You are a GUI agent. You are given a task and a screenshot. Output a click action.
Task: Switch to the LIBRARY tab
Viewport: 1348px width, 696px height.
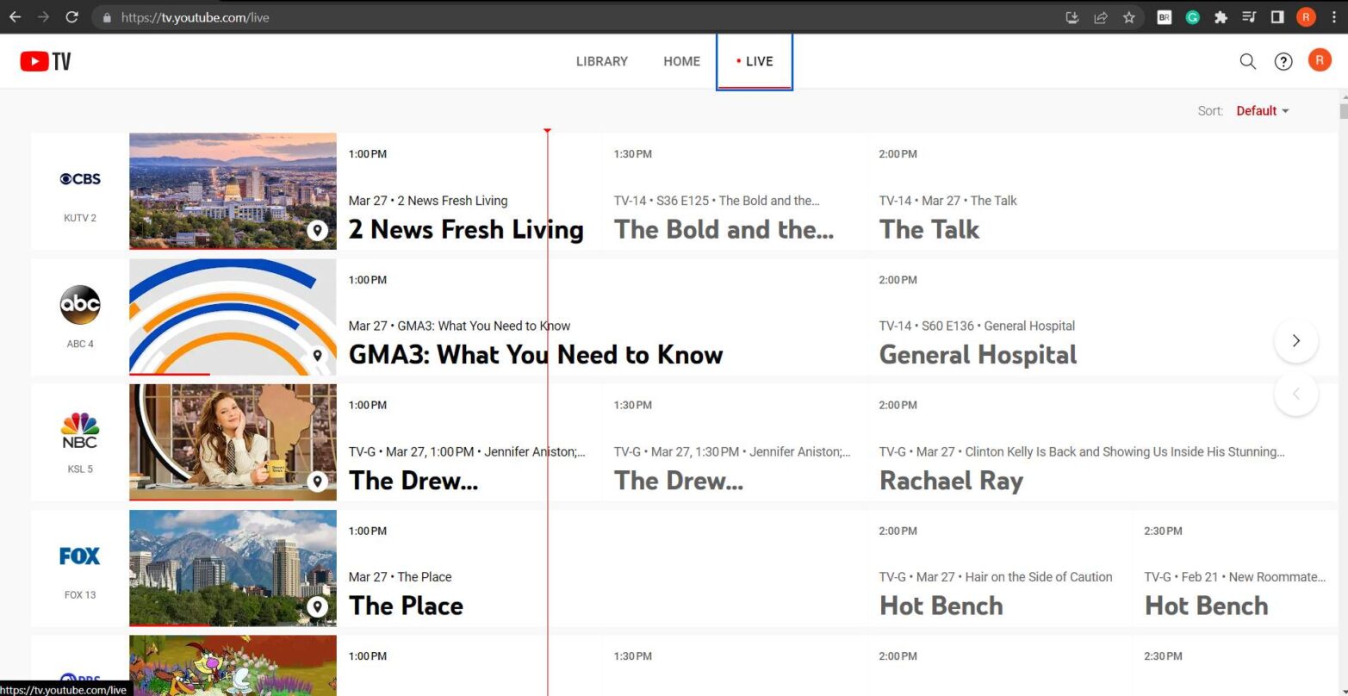pyautogui.click(x=601, y=61)
